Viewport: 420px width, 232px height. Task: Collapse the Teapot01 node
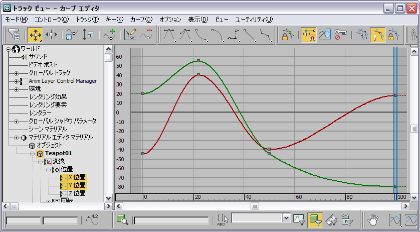coord(33,154)
